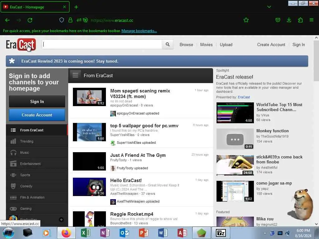The width and height of the screenshot is (319, 239).
Task: Click the Comedy mask sidebar icon
Action: pos(13,186)
